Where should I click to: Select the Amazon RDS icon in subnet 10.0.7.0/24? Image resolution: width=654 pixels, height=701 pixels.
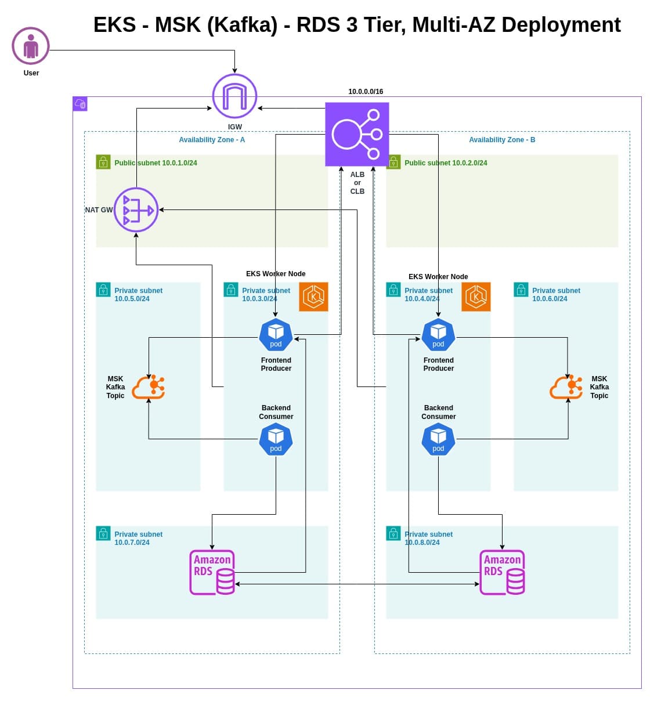[212, 572]
